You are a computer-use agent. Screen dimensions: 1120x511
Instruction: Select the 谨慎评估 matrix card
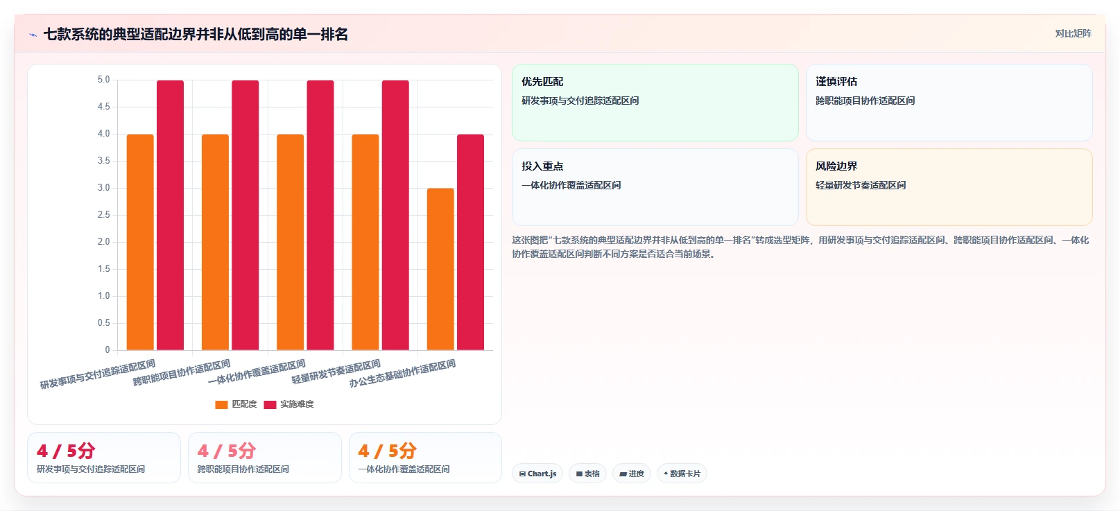[x=949, y=103]
